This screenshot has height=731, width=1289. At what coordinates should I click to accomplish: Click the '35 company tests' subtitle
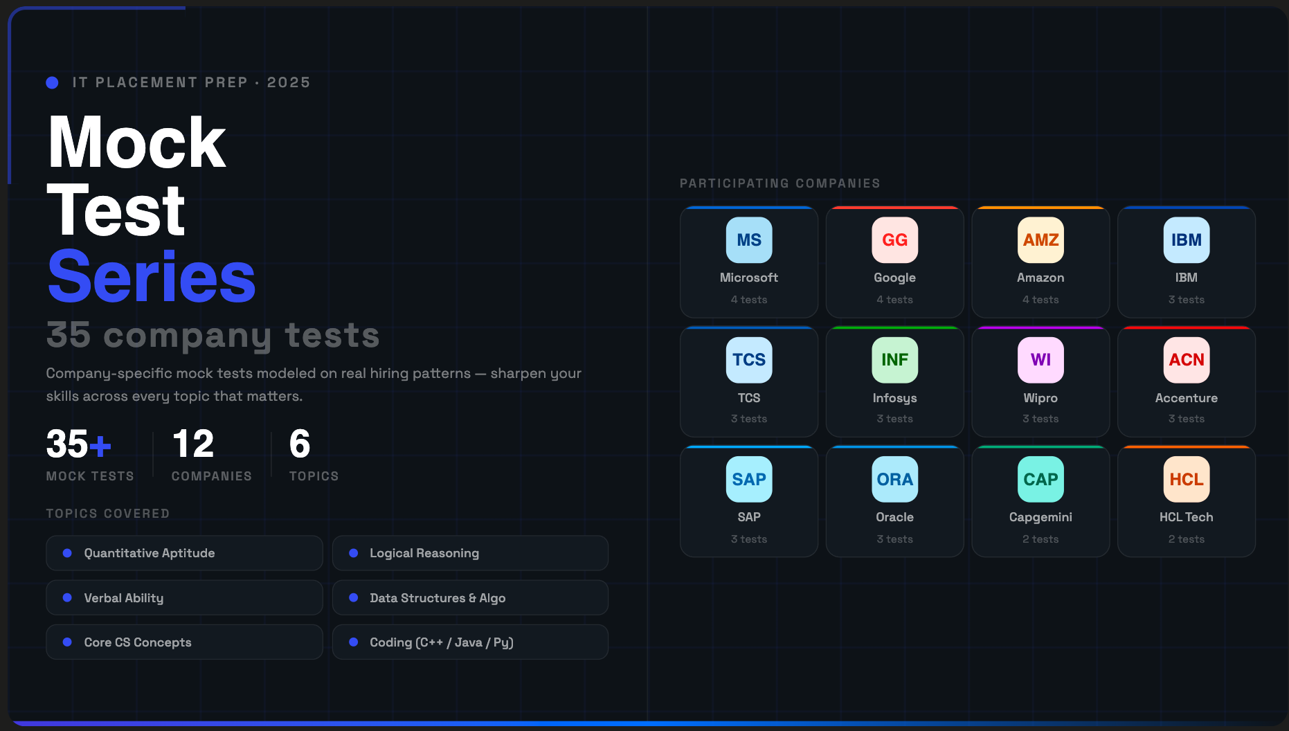pyautogui.click(x=213, y=336)
